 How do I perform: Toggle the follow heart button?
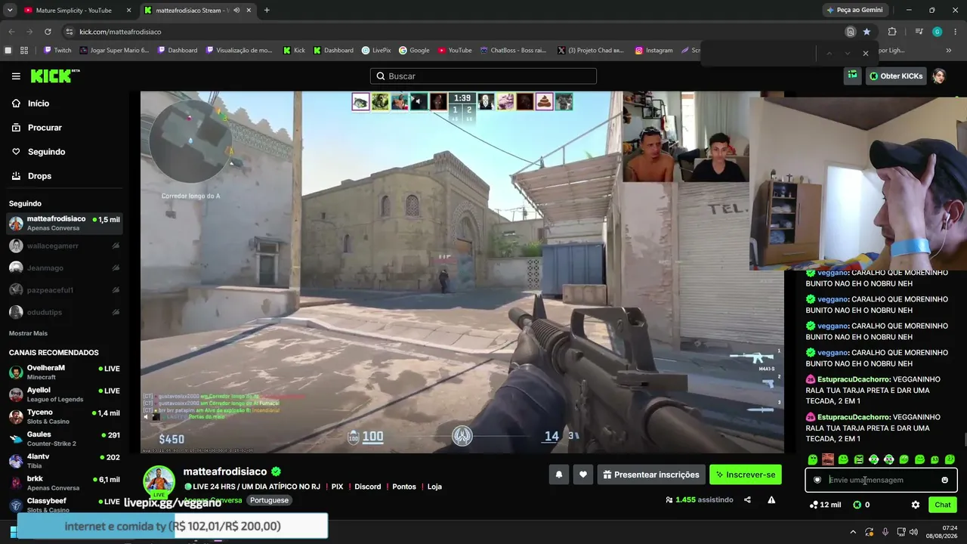583,474
